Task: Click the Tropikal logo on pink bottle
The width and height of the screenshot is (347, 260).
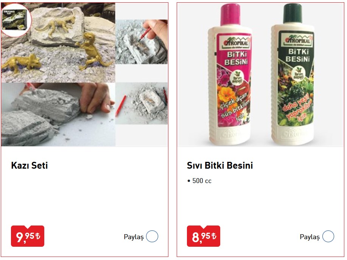Action: click(x=236, y=42)
